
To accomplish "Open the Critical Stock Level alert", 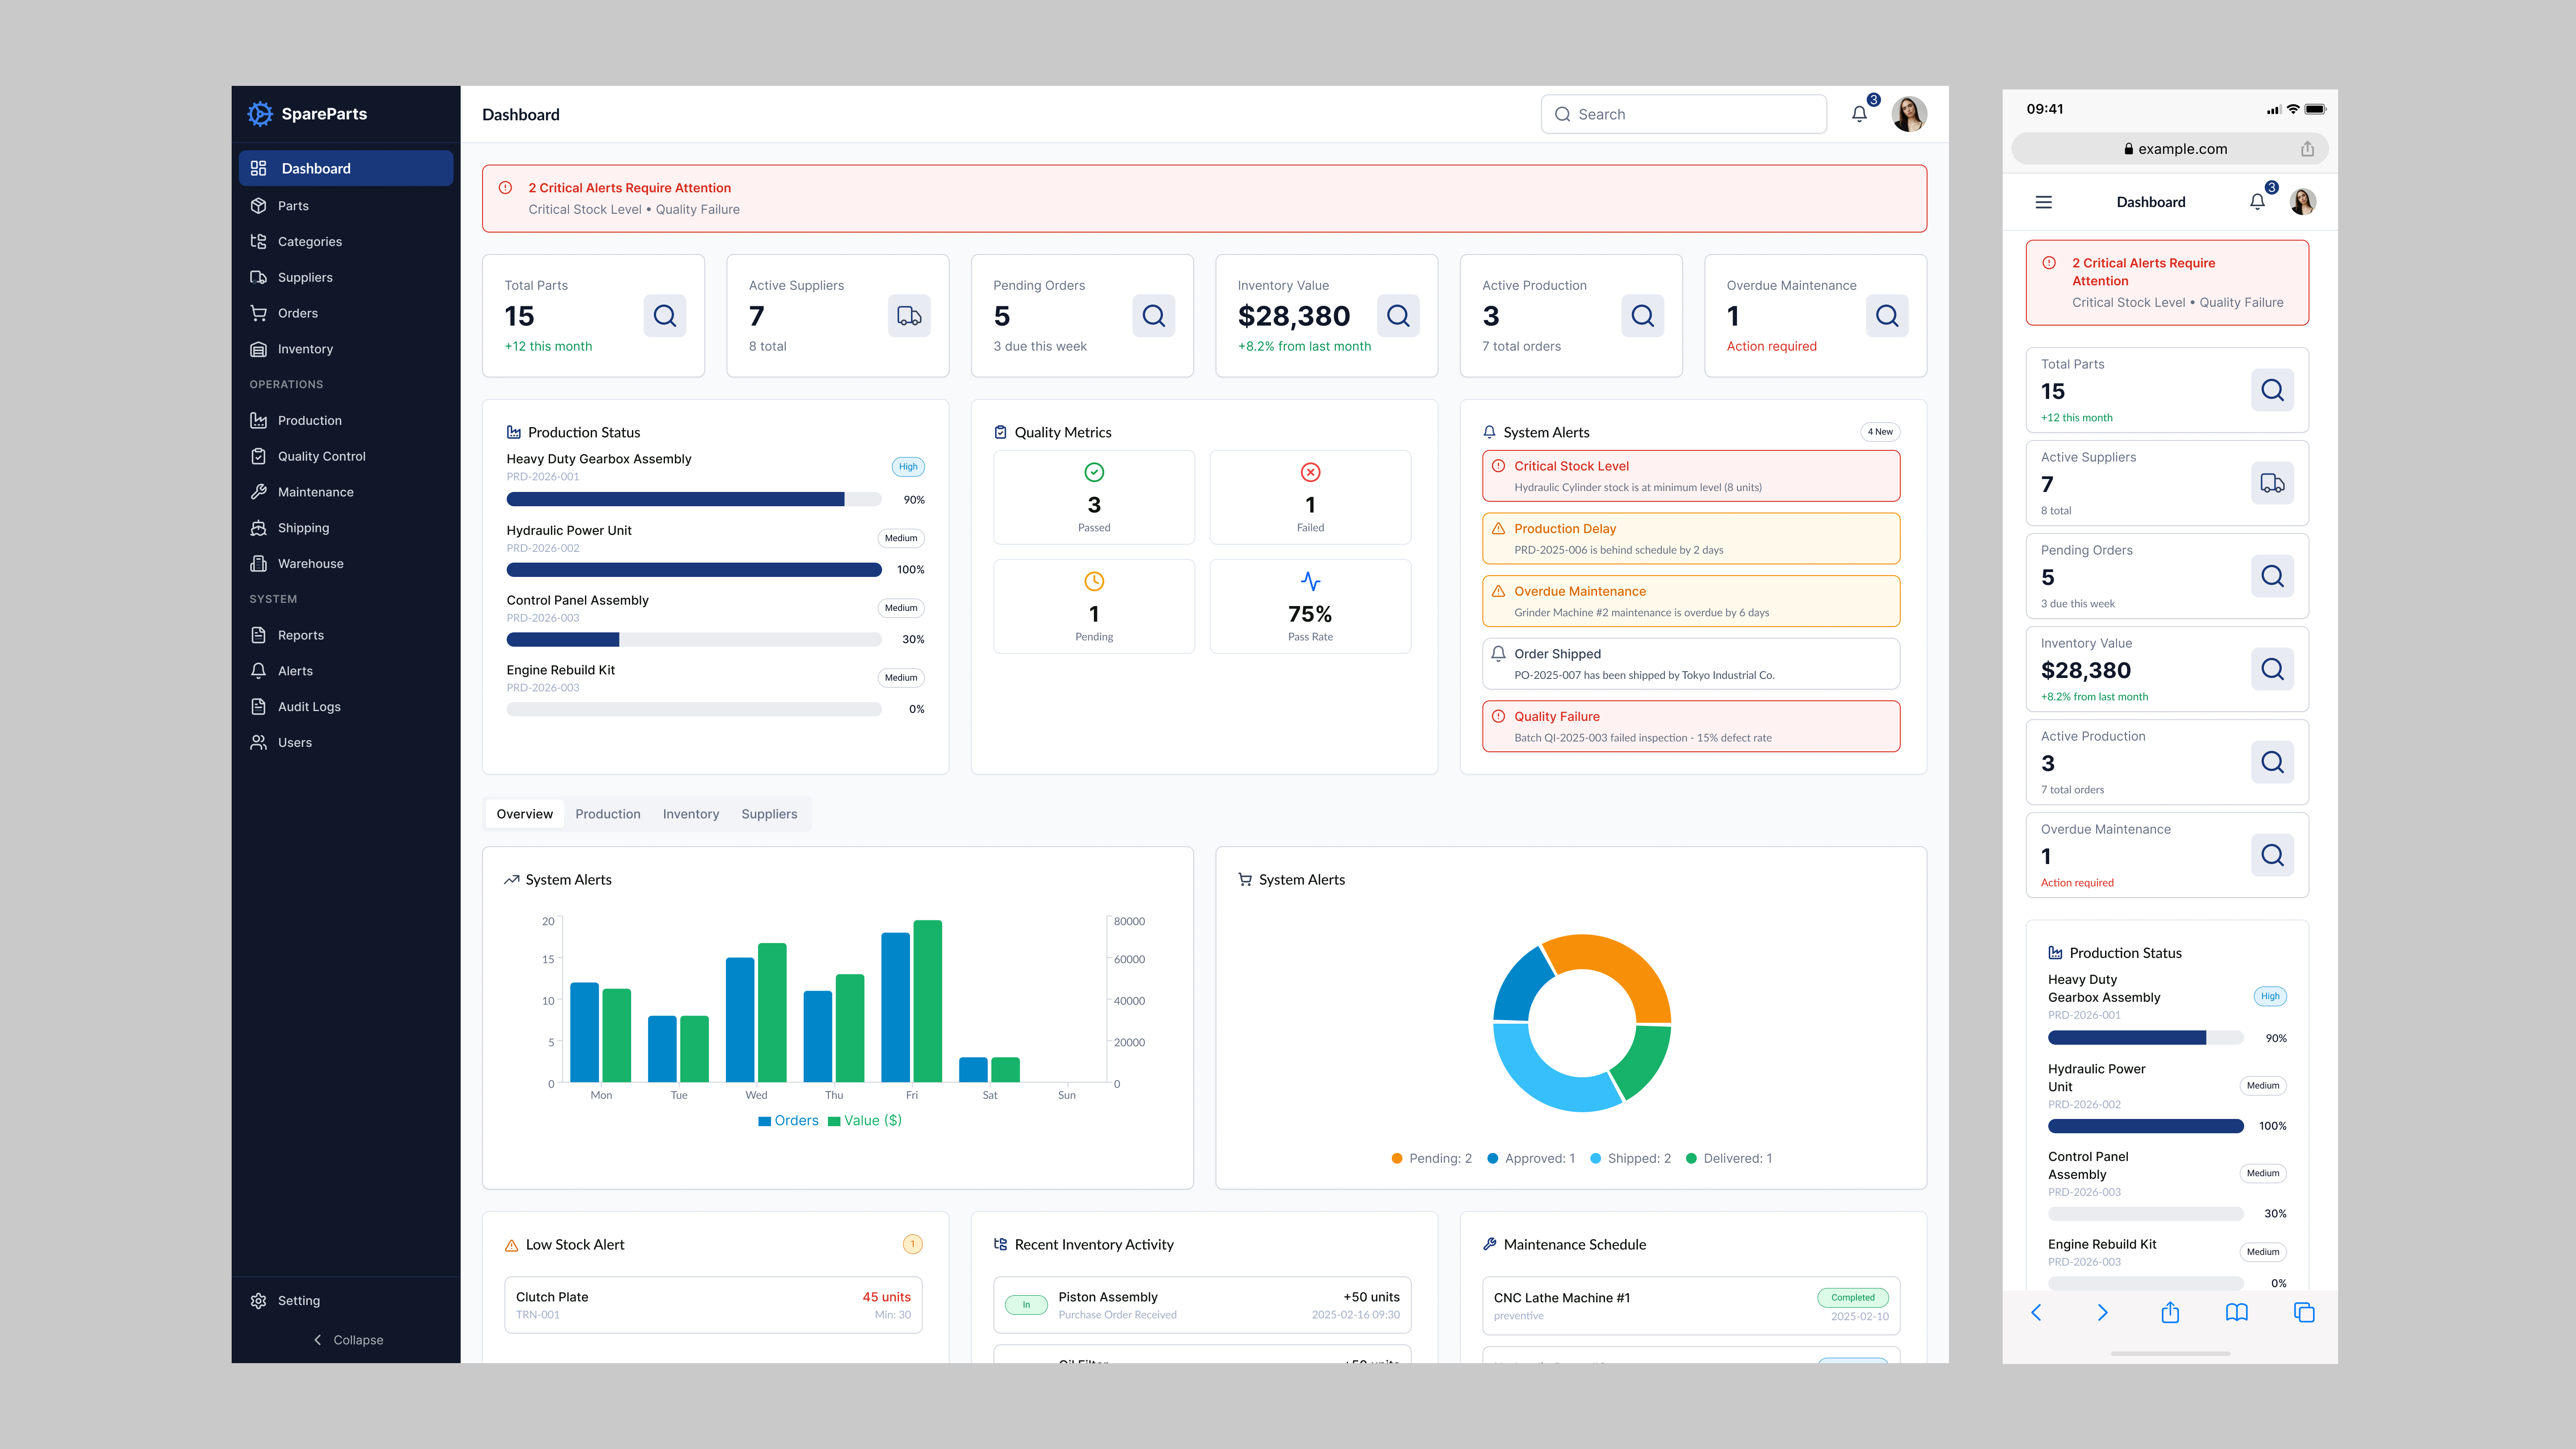I will pyautogui.click(x=1691, y=476).
